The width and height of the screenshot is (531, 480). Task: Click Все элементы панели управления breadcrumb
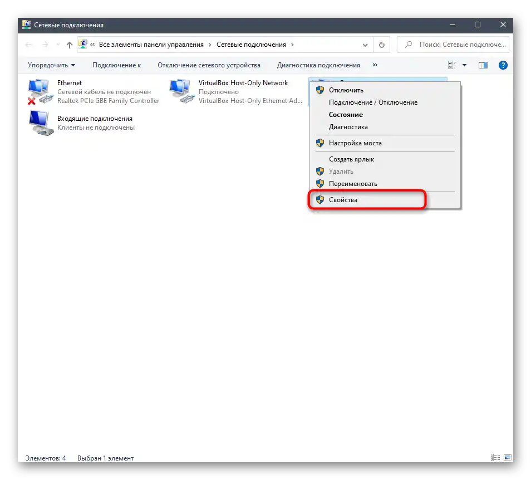[x=151, y=45]
